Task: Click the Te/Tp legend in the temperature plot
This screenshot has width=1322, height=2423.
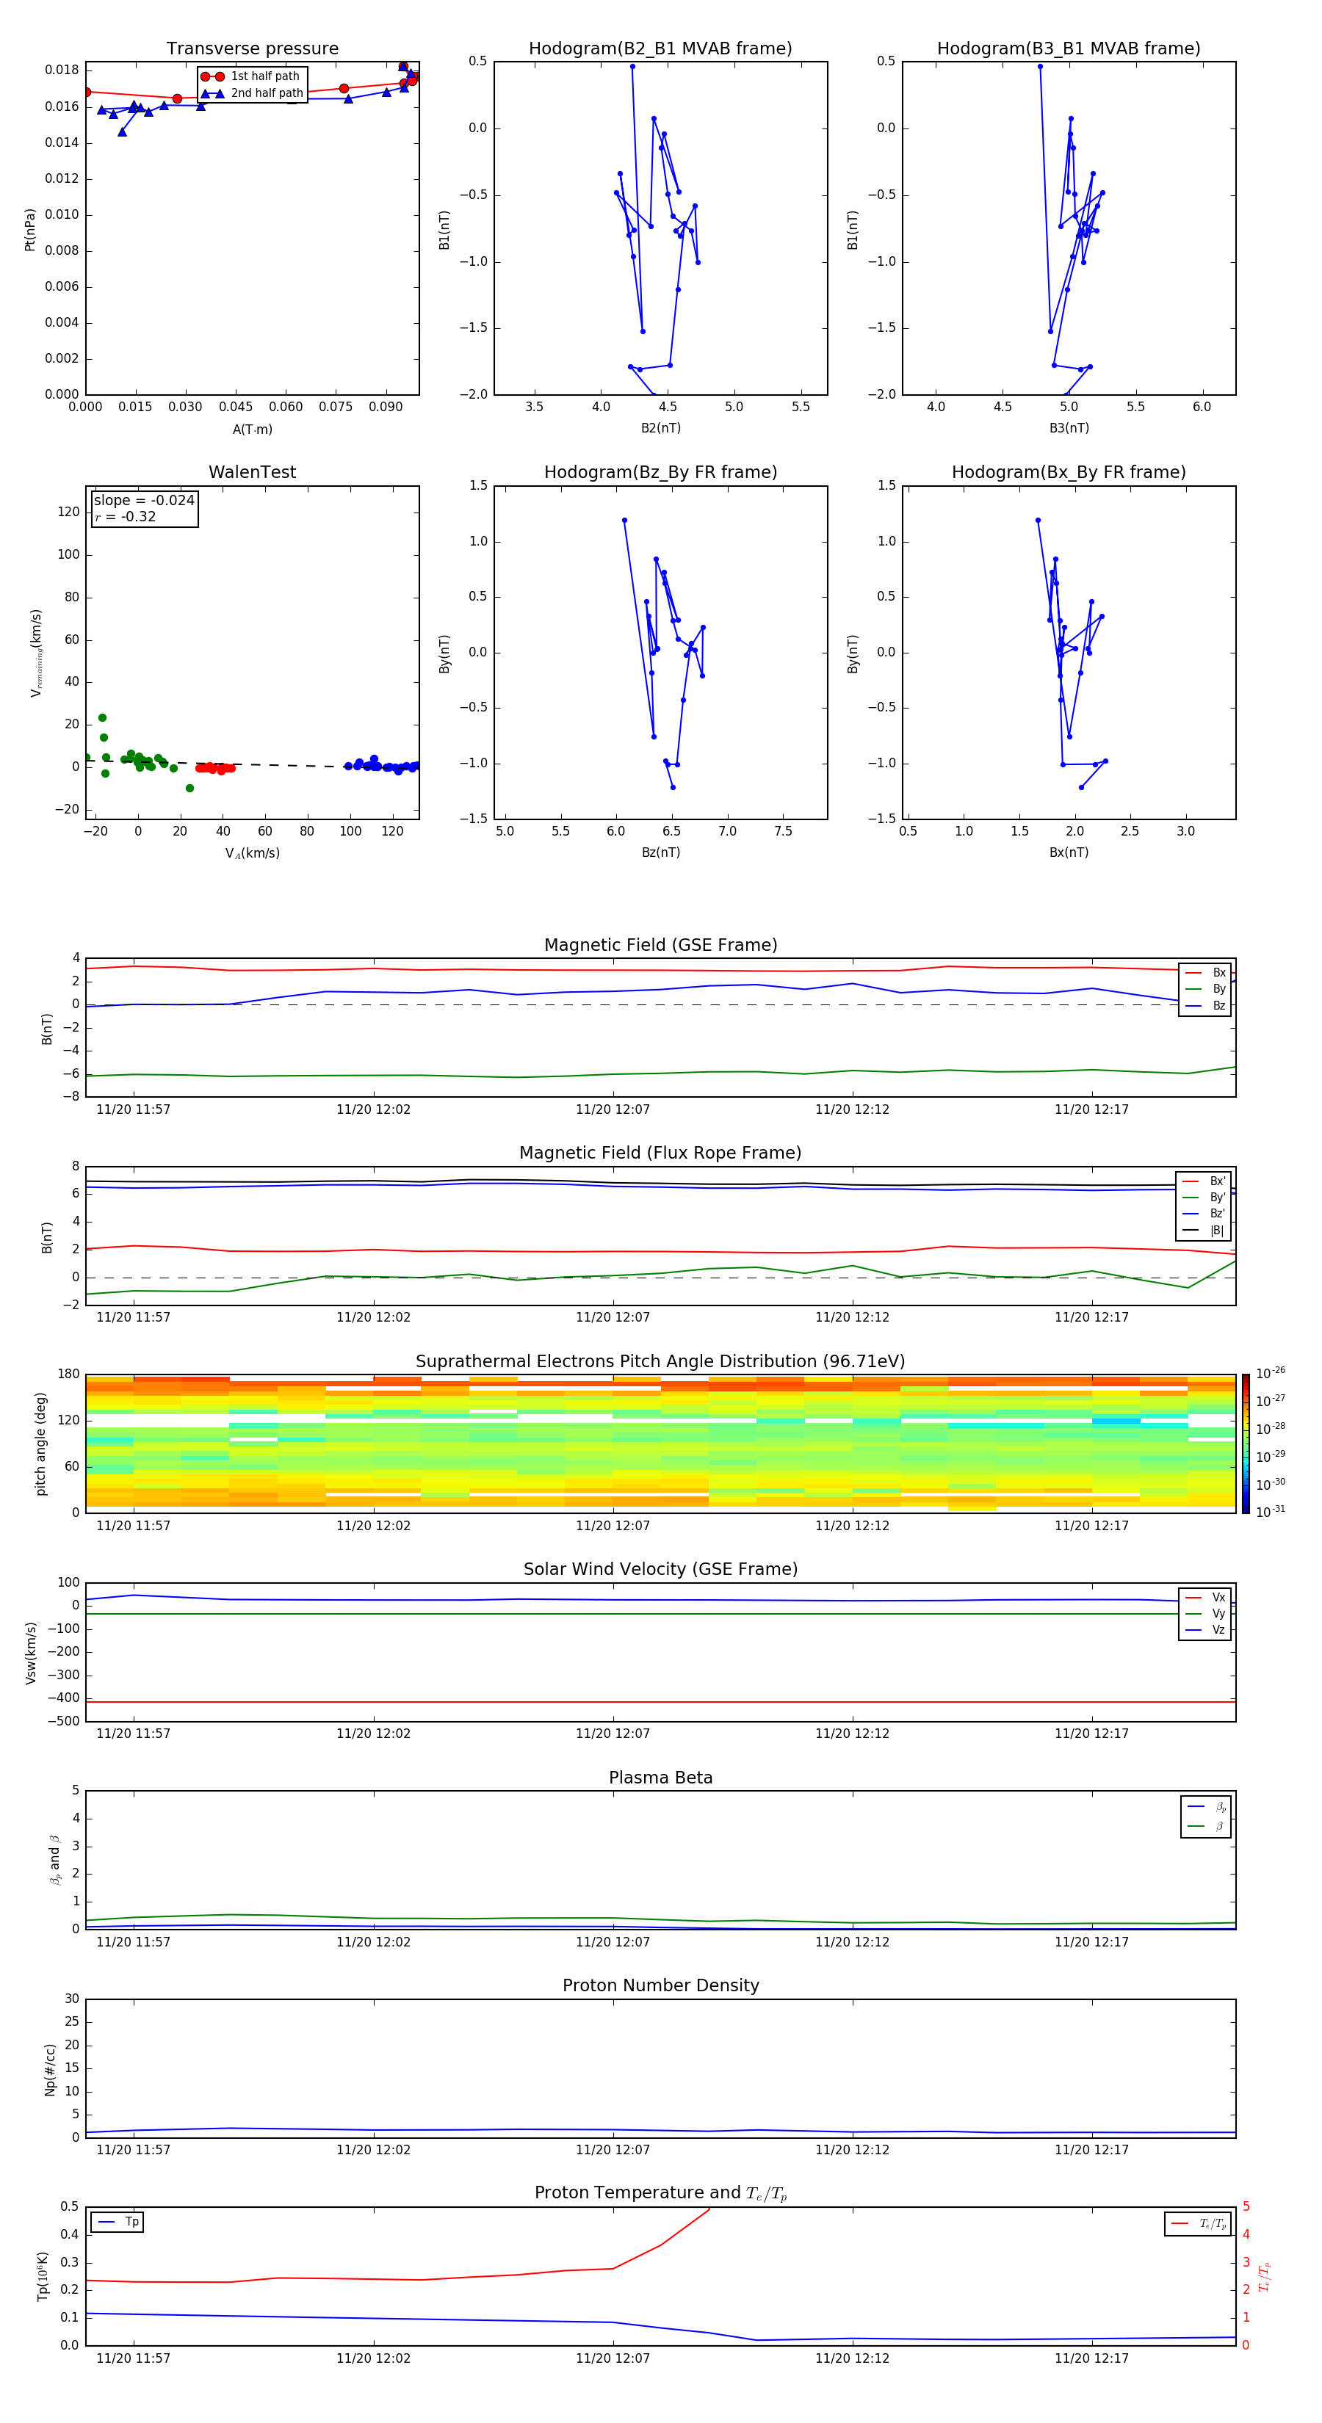Action: pyautogui.click(x=1196, y=2223)
